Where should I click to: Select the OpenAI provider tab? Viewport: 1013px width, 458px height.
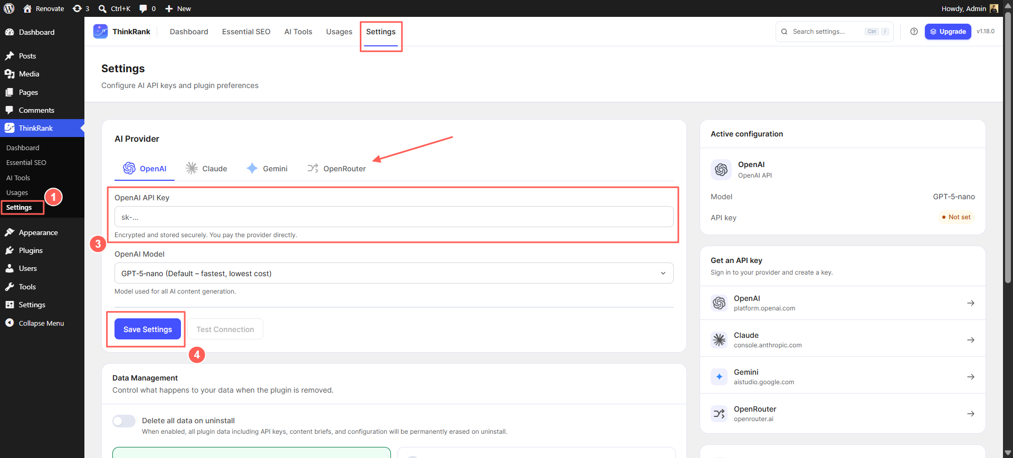coord(145,169)
